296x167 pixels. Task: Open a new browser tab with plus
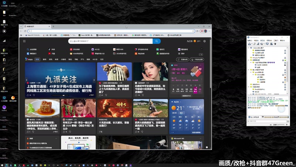[53, 26]
